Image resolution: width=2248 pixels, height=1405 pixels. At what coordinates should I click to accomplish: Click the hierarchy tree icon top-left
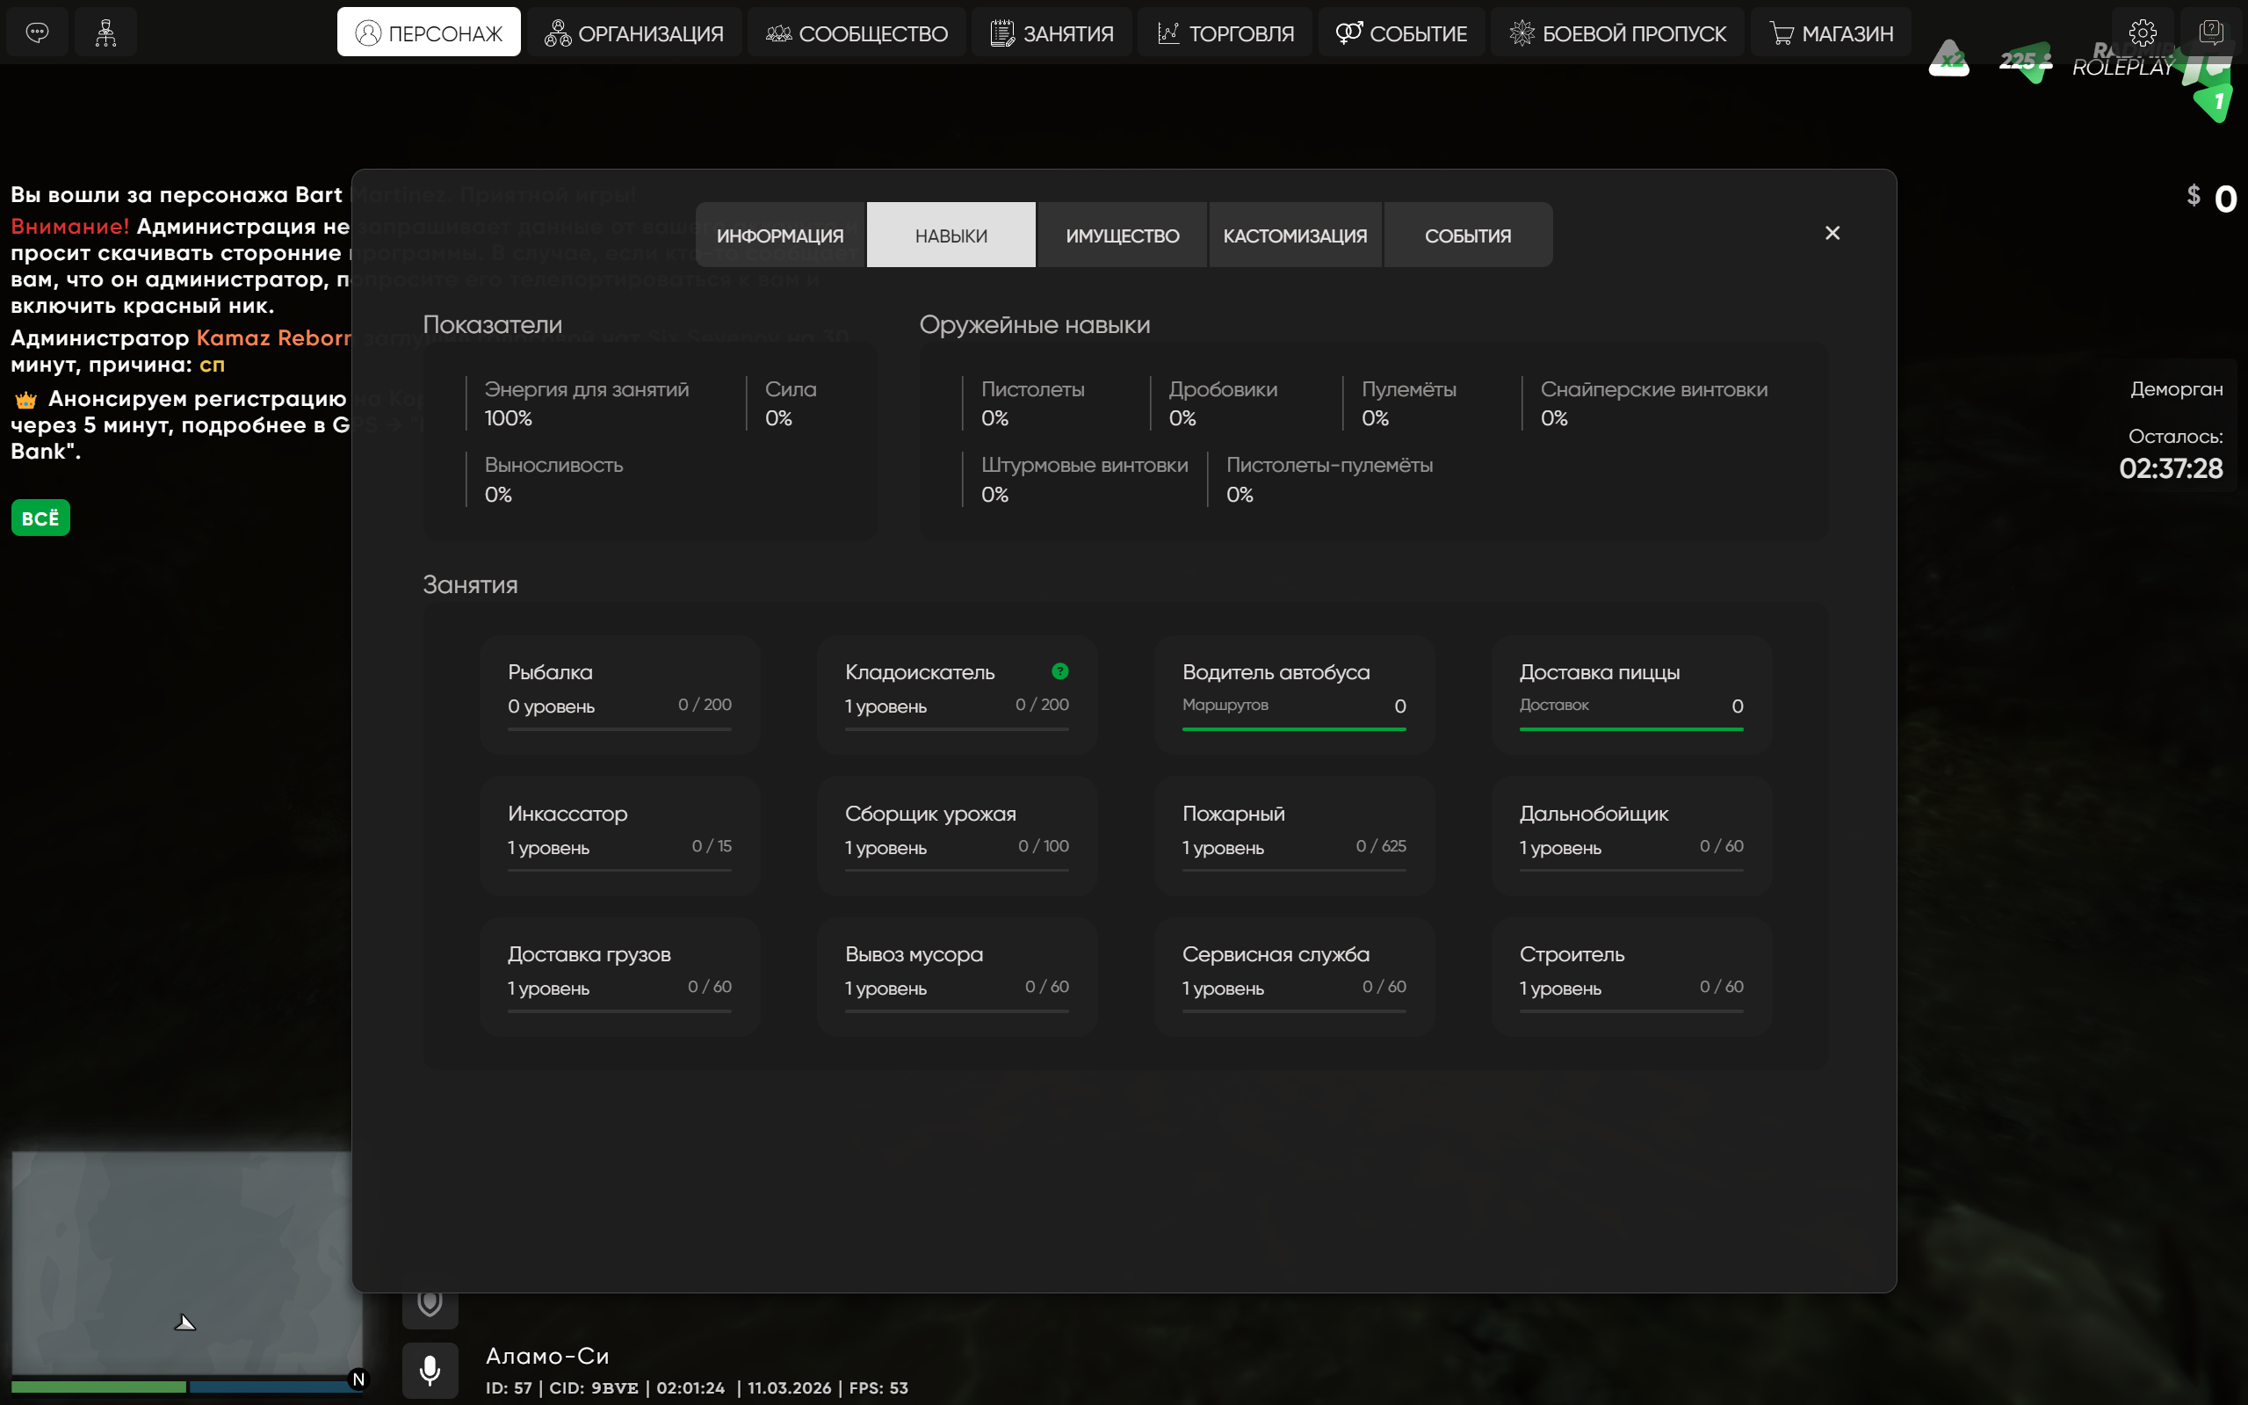tap(106, 33)
